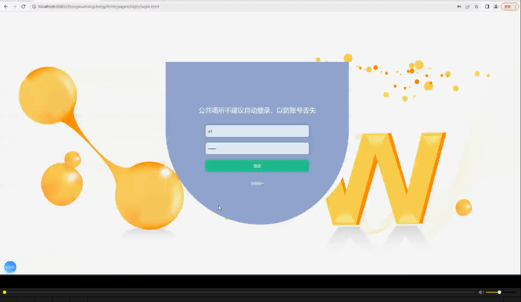Click the green 登录 login button
This screenshot has height=302, width=521.
pos(257,166)
